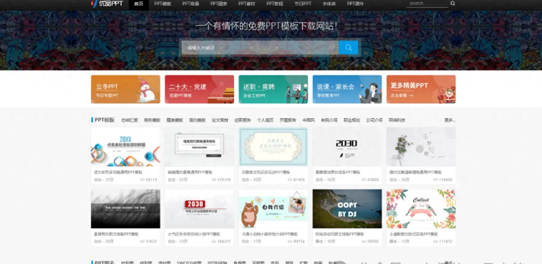The width and height of the screenshot is (542, 264).
Task: Click the 更多 link in PPT模板 section
Action: point(450,120)
